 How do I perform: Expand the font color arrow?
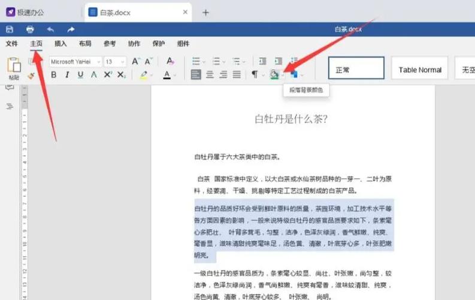[175, 75]
